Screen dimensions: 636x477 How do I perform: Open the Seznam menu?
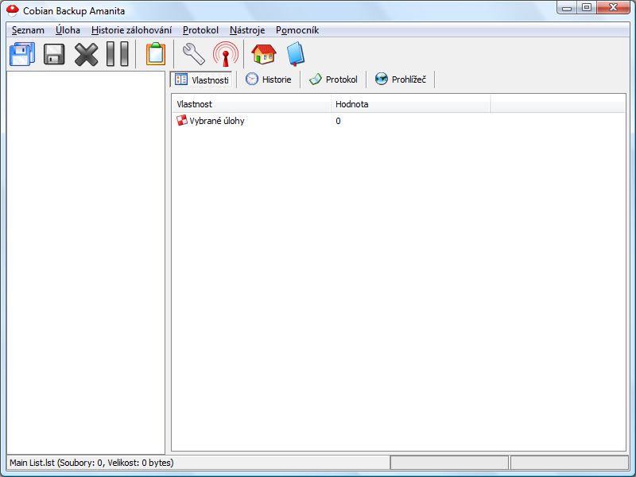[28, 30]
